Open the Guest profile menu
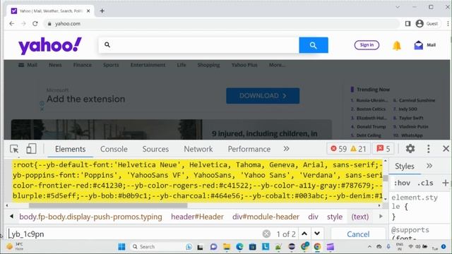Image resolution: width=452 pixels, height=254 pixels. (x=427, y=23)
